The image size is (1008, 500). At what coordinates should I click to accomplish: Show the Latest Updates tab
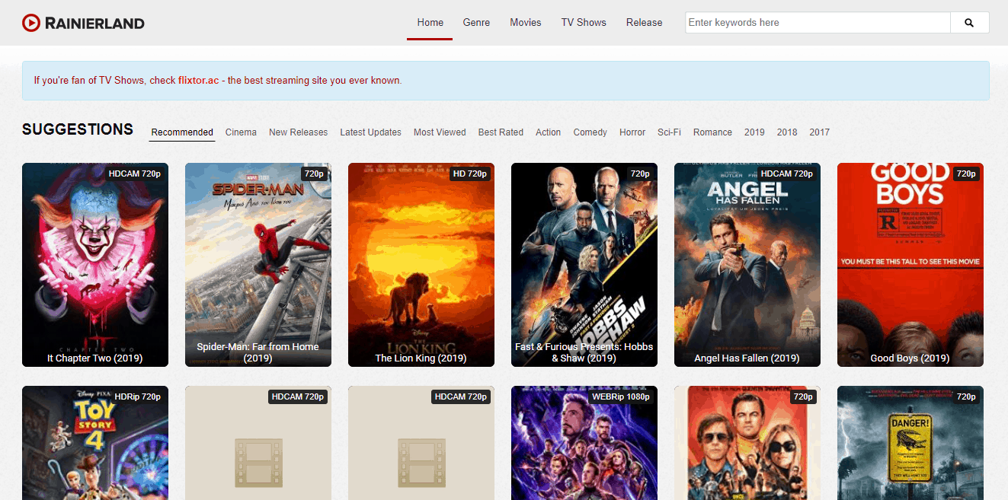point(370,132)
